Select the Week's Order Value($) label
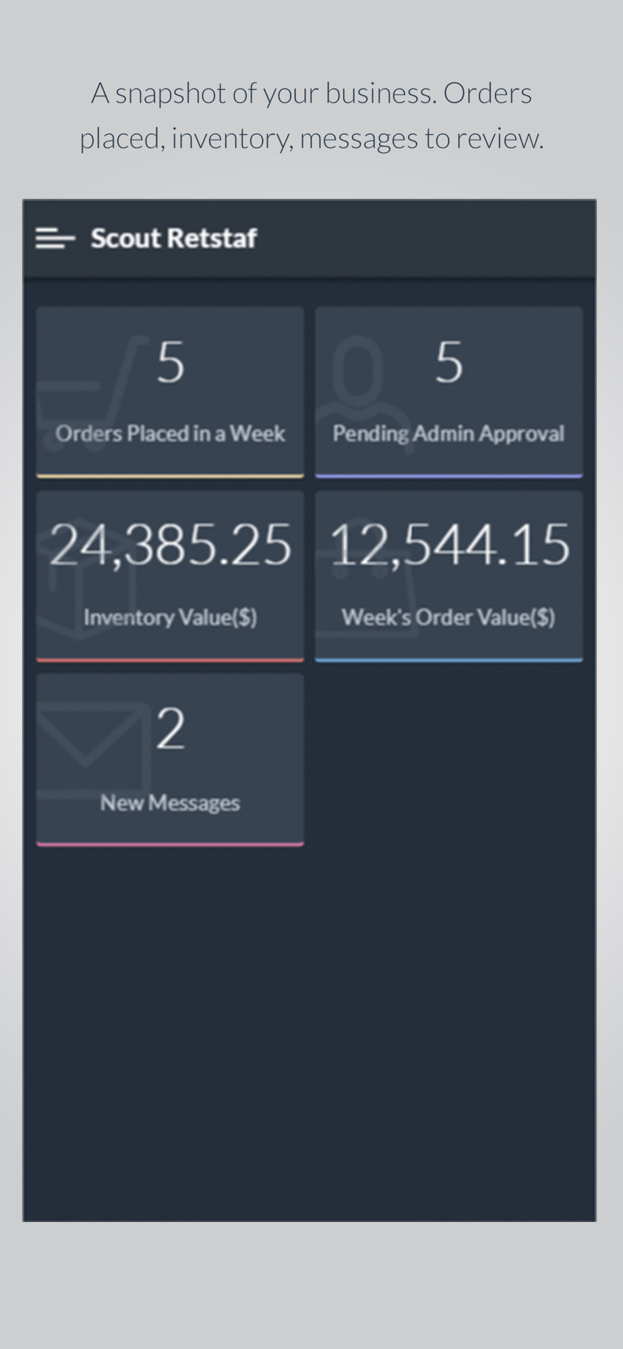 [x=448, y=617]
